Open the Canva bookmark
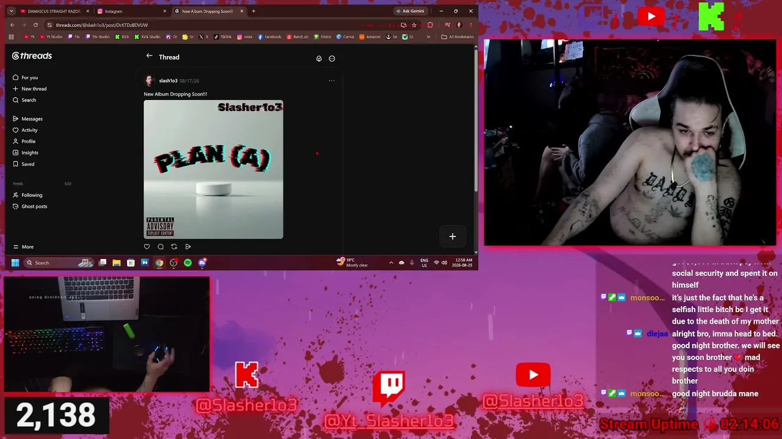Image resolution: width=782 pixels, height=439 pixels. click(345, 37)
